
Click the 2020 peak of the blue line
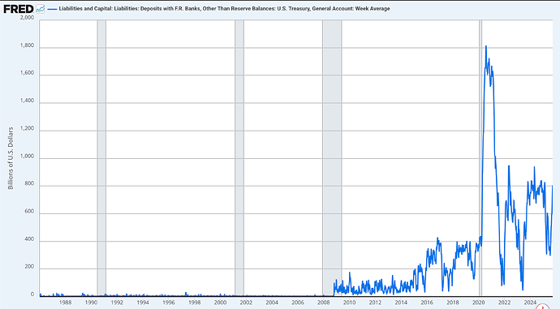click(485, 46)
